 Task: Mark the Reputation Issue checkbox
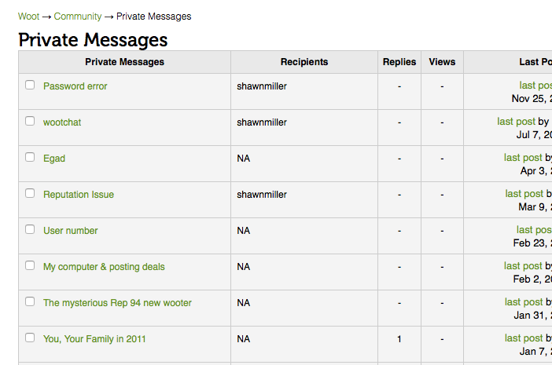point(30,193)
